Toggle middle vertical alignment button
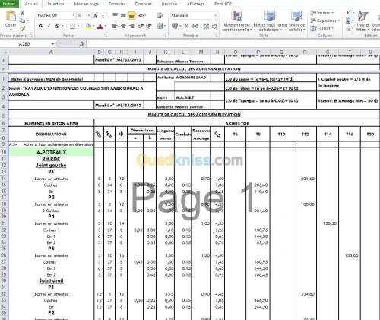 123,16
